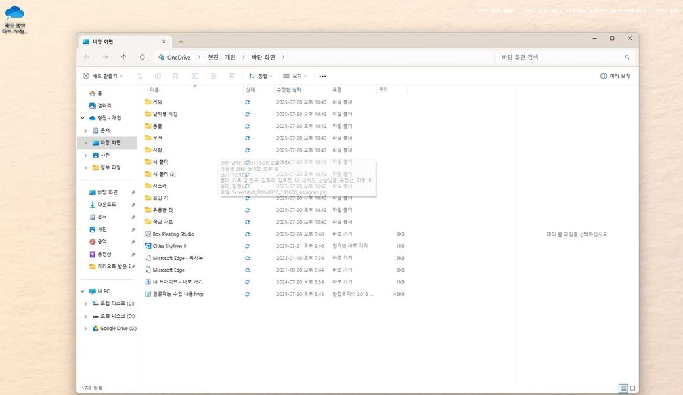Expand the Google Drive (G:) node
The width and height of the screenshot is (683, 395).
coord(85,329)
